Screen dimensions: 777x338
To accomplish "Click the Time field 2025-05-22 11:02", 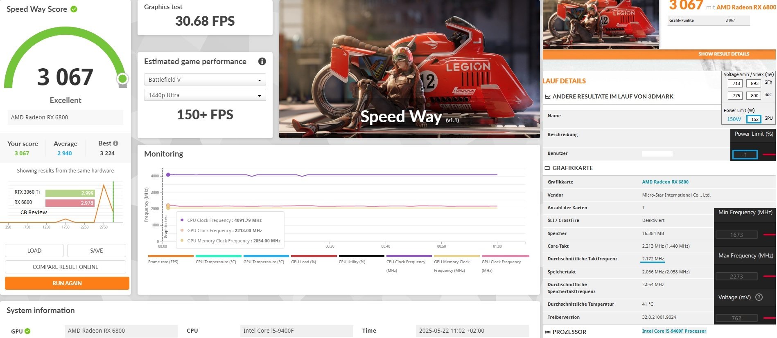I will pos(472,331).
